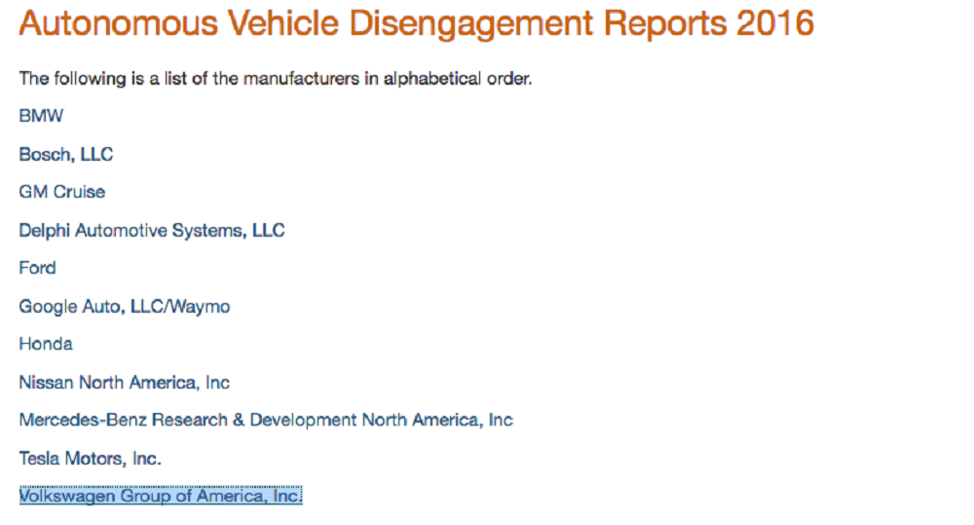
Task: Click the word Autonomous in the page title
Action: pos(119,23)
